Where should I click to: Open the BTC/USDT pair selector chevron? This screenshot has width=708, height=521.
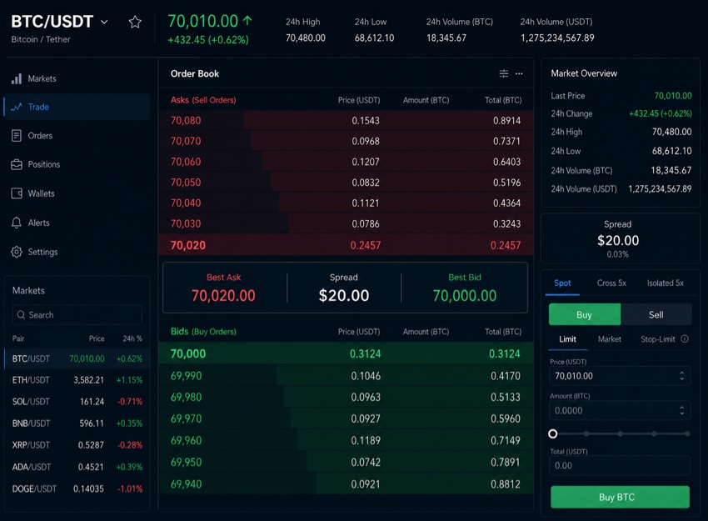104,22
